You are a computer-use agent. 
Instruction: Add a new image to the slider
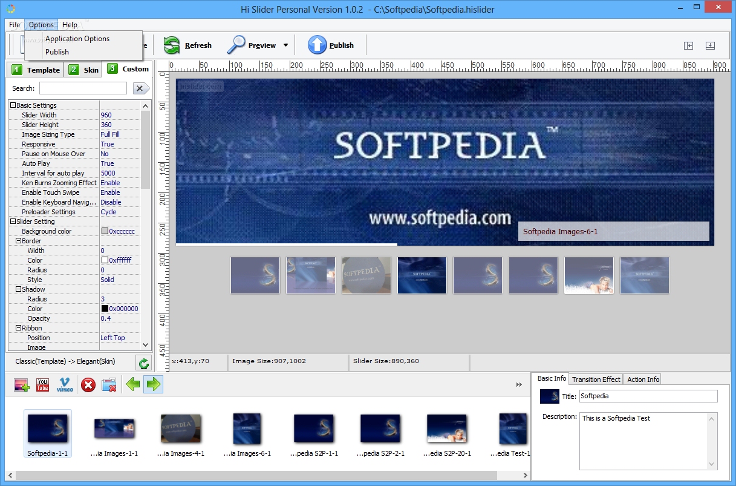click(22, 384)
